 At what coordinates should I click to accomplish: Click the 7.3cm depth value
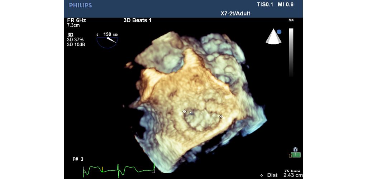[73, 25]
